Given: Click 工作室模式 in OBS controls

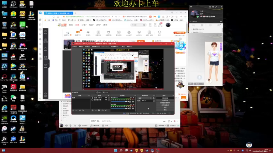Looking at the screenshot, I should tap(165, 105).
